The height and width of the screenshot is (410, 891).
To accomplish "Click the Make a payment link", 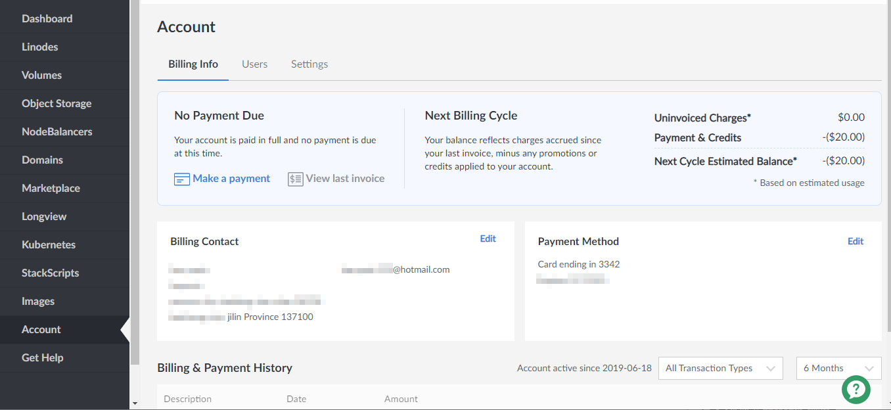I will pos(231,179).
